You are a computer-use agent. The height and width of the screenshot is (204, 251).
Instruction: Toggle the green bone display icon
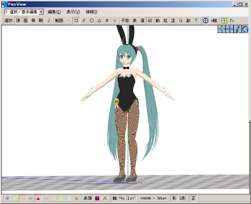(61, 198)
